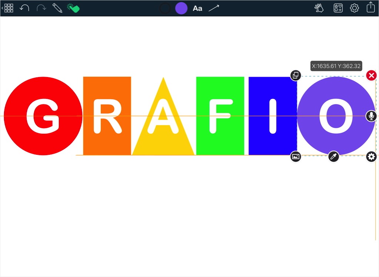Open the shapes and stickers library
The width and height of the screenshot is (379, 277).
338,8
